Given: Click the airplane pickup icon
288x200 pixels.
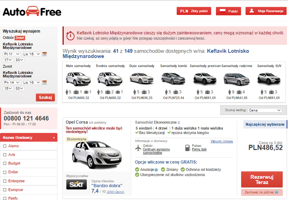Looking at the screenshot, I should tap(138, 148).
